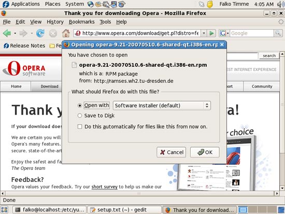Open the Edit menu
Viewport: 285px width, 214px height.
[20, 22]
